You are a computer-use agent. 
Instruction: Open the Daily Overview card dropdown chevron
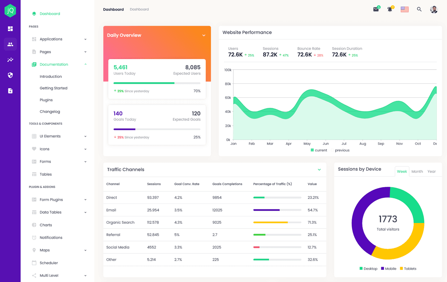pyautogui.click(x=204, y=35)
